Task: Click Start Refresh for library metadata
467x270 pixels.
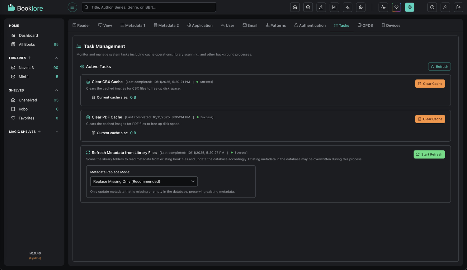Action: [x=429, y=154]
